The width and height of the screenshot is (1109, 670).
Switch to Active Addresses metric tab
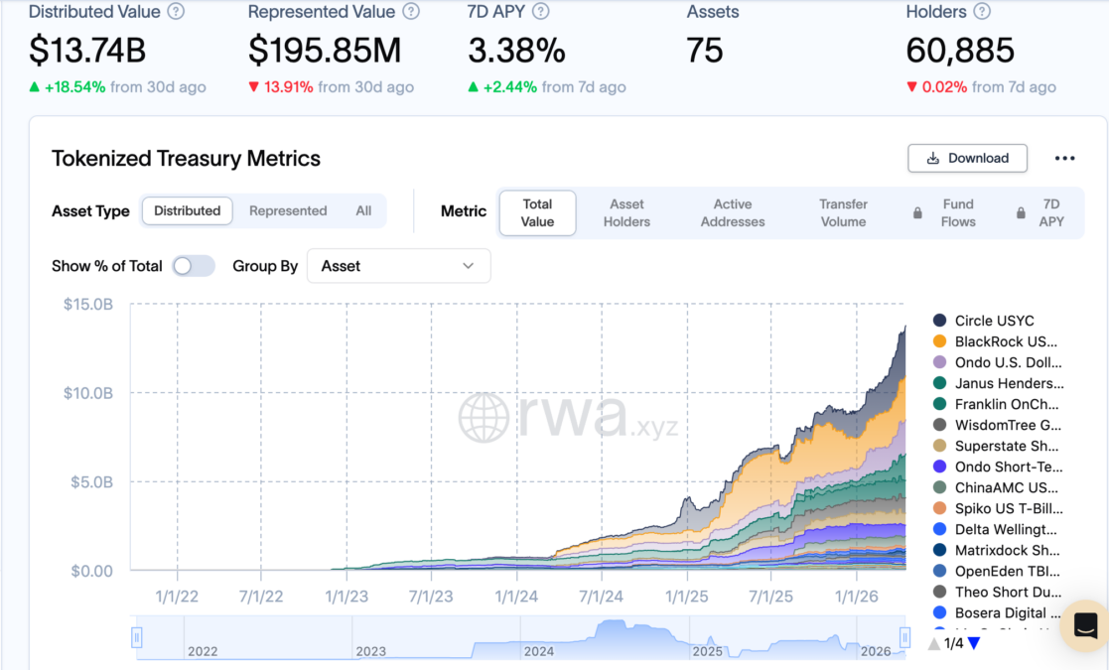point(733,212)
